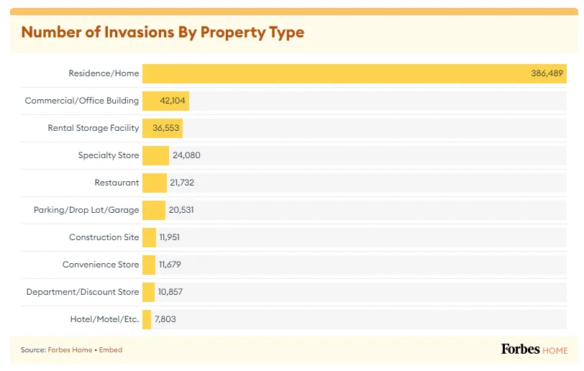Screen dimensions: 584x371
Task: Click the Hotel/Motel/Etc. yellow bar
Action: coord(147,319)
